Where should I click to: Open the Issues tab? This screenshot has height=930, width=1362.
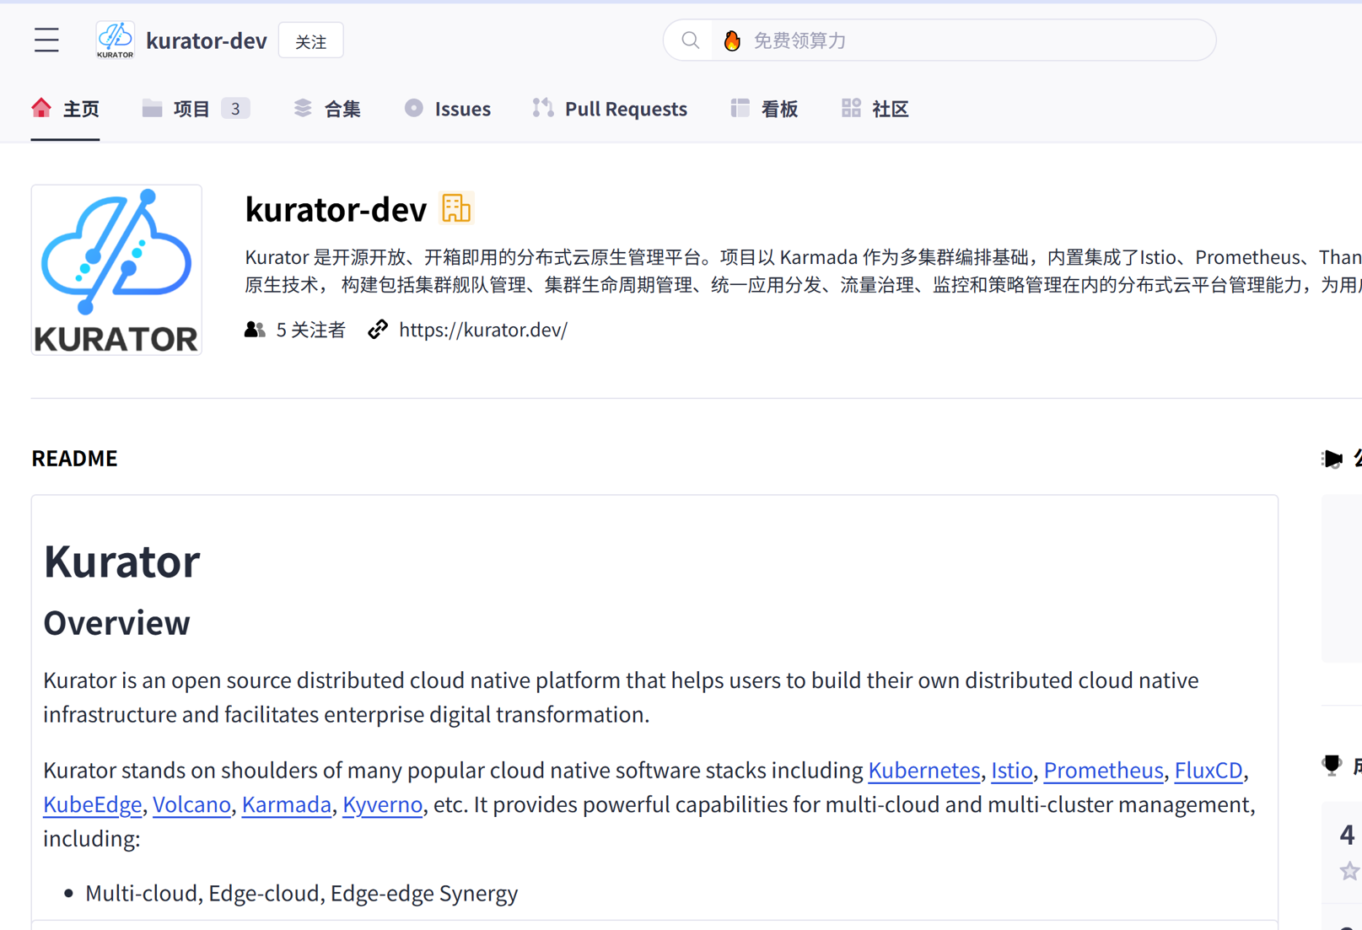click(x=447, y=109)
